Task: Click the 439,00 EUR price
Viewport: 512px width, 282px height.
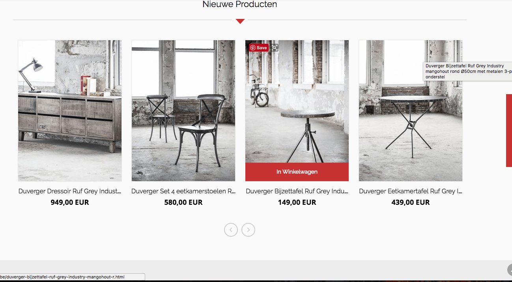Action: click(x=410, y=202)
